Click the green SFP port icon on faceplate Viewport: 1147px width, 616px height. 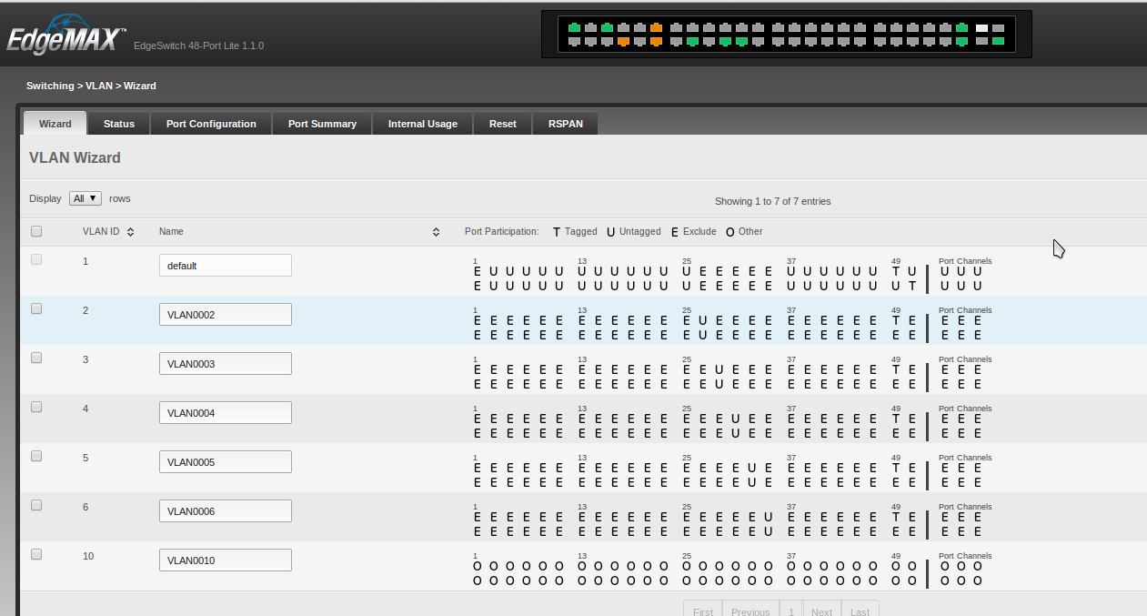pyautogui.click(x=998, y=41)
